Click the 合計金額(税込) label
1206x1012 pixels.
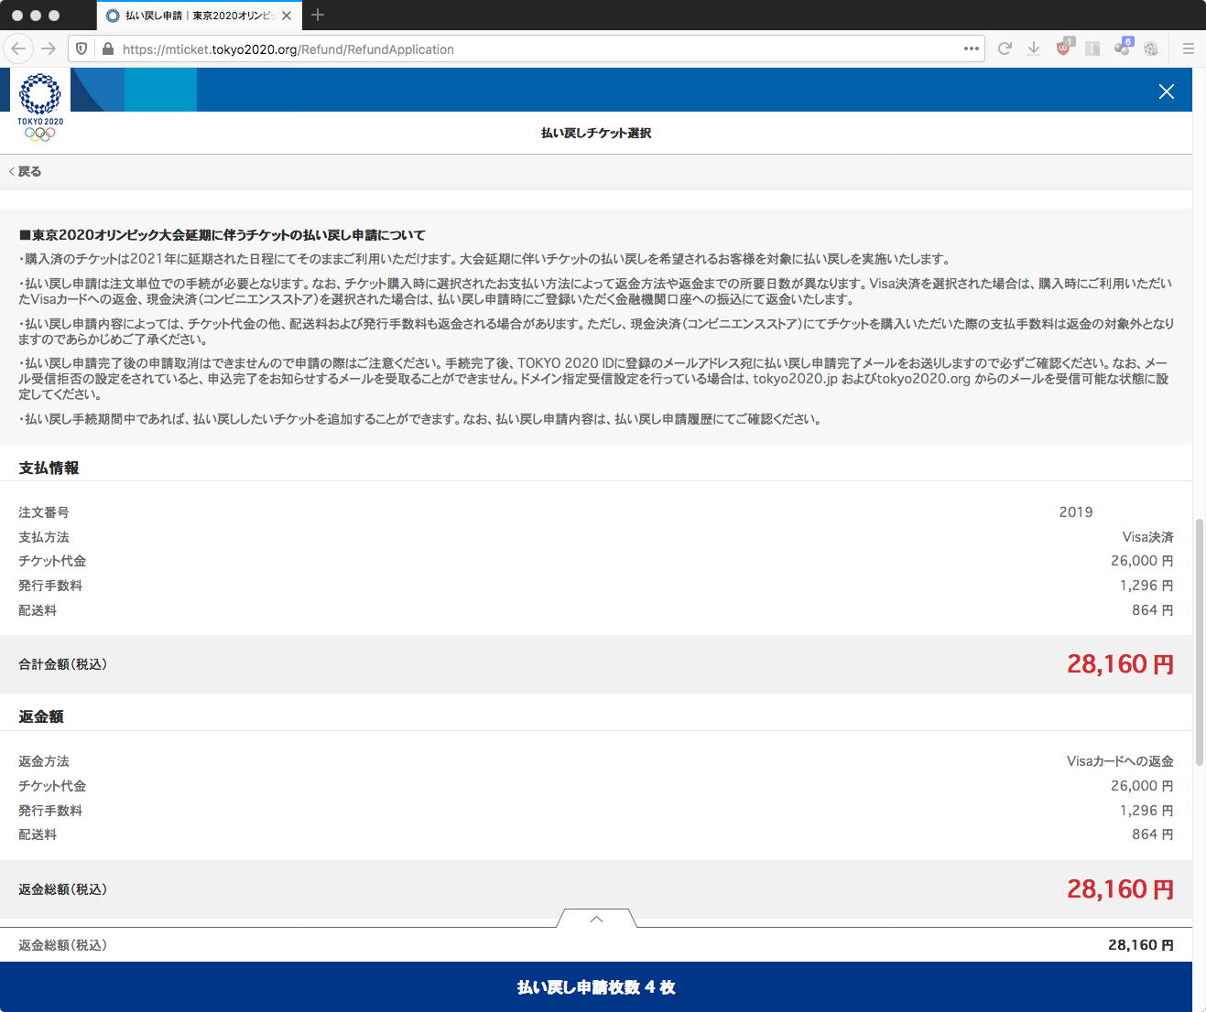click(62, 664)
